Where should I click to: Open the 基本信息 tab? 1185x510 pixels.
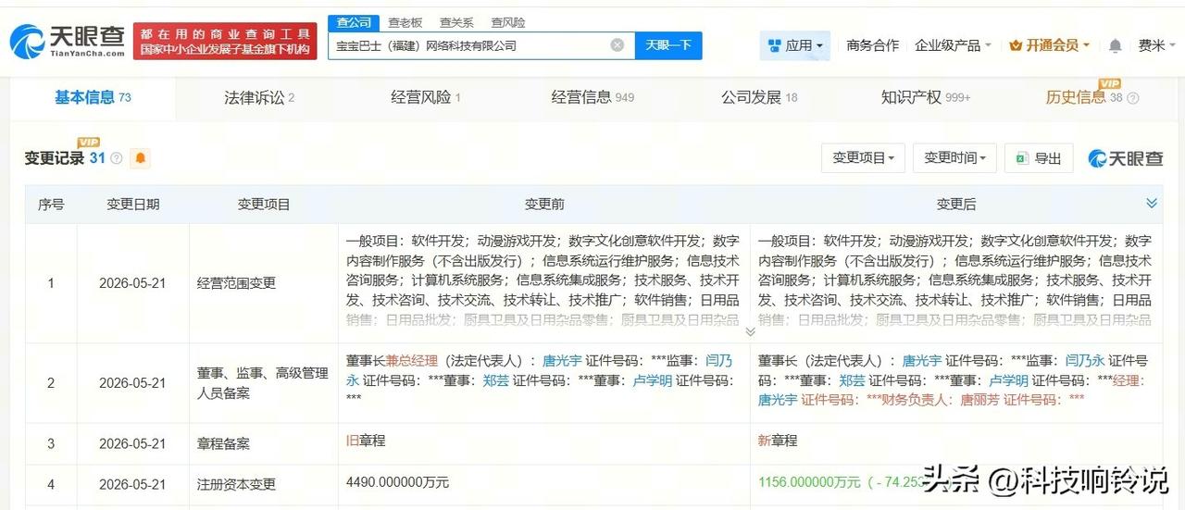pos(93,97)
